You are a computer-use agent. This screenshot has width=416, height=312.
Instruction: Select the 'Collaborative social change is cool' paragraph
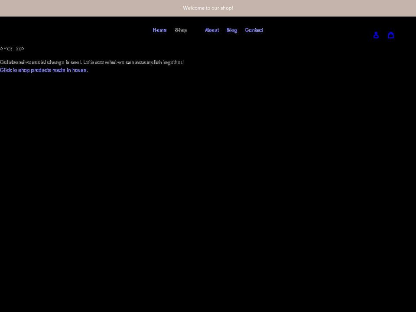pos(92,62)
